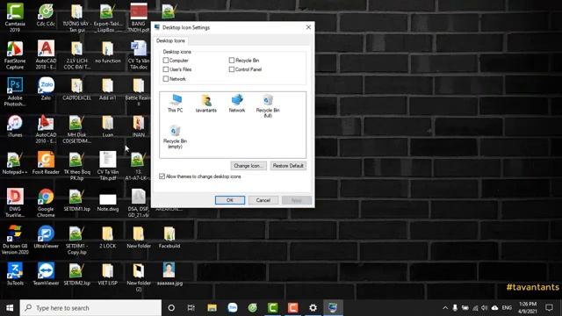Select the Zalo desktop icon

[x=46, y=89]
